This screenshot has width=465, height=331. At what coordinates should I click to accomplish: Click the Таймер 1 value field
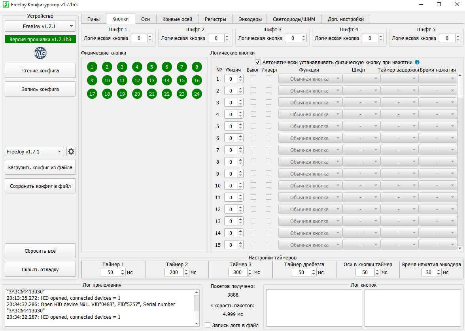click(x=110, y=272)
